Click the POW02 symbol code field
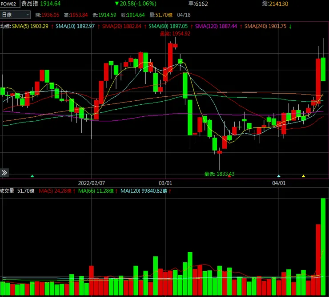The image size is (329, 297). [10, 4]
